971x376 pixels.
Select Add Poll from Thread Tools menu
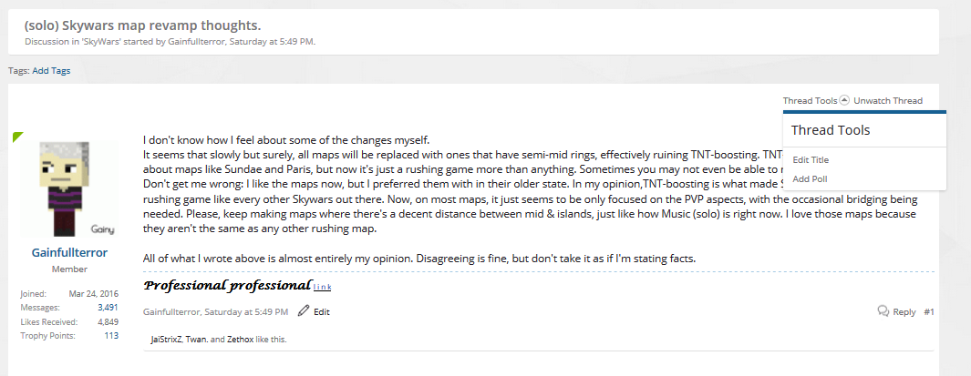(x=810, y=179)
